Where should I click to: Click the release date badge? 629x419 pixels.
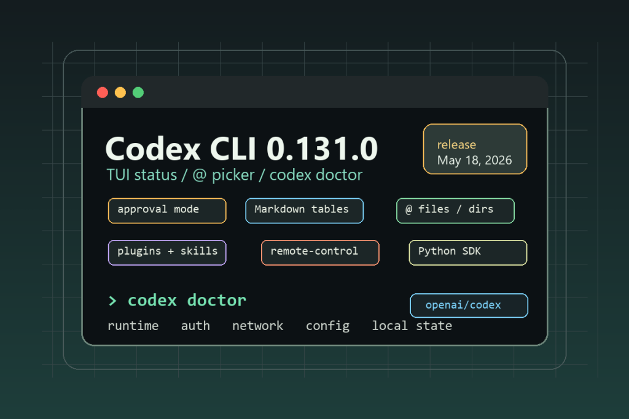pos(475,149)
